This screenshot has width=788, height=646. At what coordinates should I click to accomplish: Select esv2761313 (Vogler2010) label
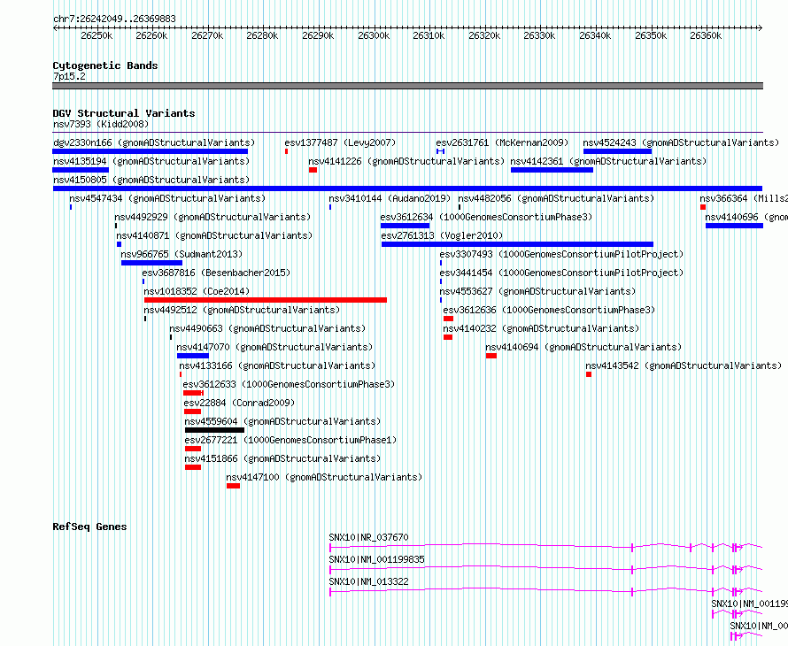[442, 235]
